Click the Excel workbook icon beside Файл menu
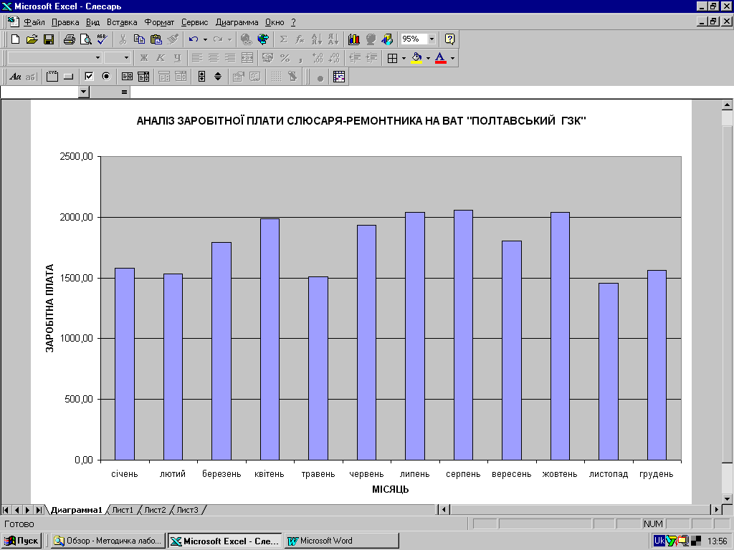Viewport: 734px width, 550px height. click(13, 21)
